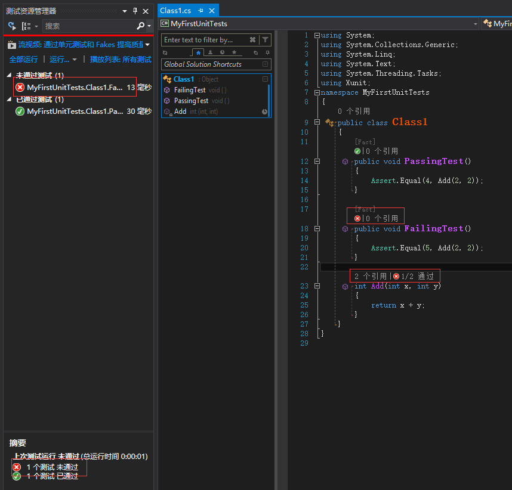Open the 运行... dropdown menu
This screenshot has height=490, width=512.
pos(63,60)
